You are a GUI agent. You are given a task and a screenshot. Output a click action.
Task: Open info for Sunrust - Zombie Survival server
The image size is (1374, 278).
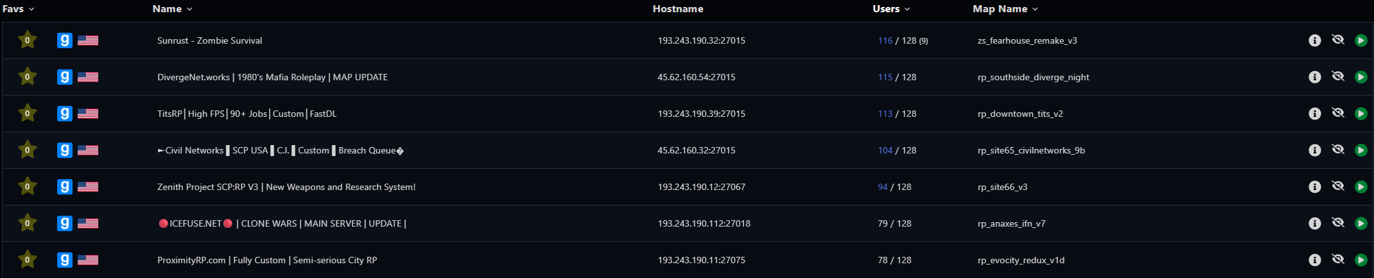click(1314, 40)
